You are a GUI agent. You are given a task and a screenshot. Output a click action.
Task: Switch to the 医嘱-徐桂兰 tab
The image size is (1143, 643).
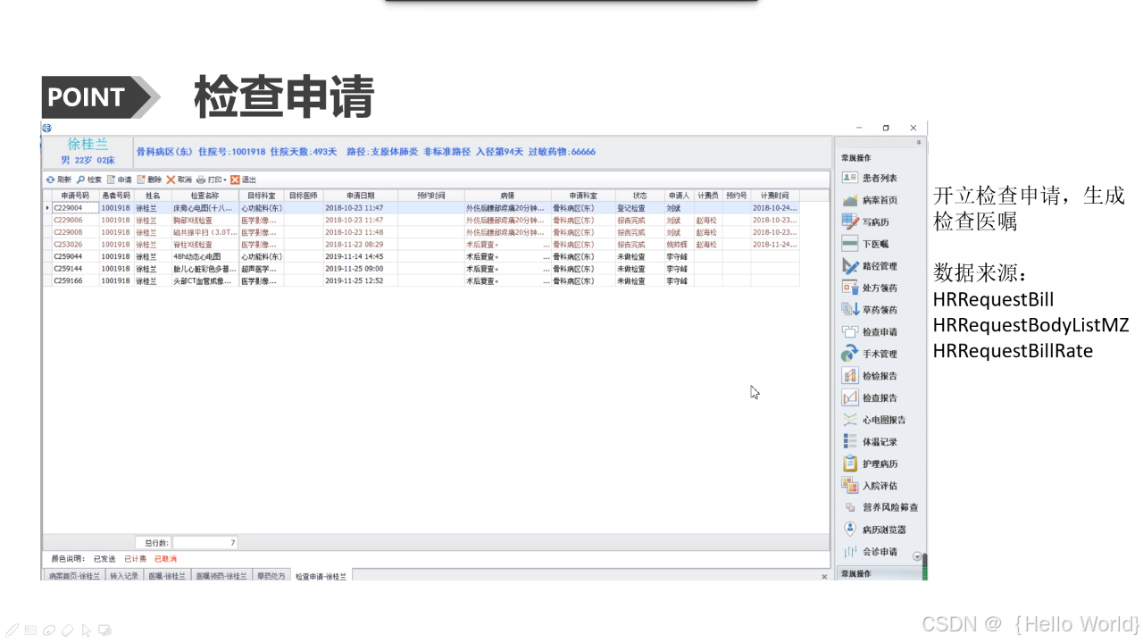pos(167,576)
